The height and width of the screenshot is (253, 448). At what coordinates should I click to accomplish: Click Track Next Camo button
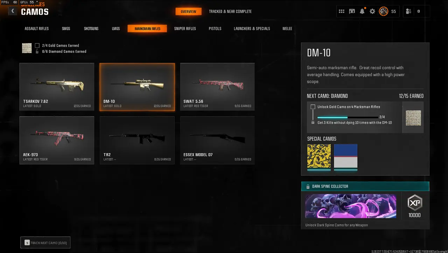coord(45,243)
